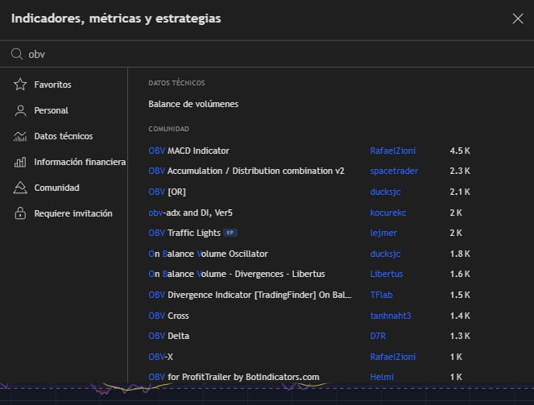Select the OBV Cross script
The height and width of the screenshot is (405, 534).
[x=168, y=316]
